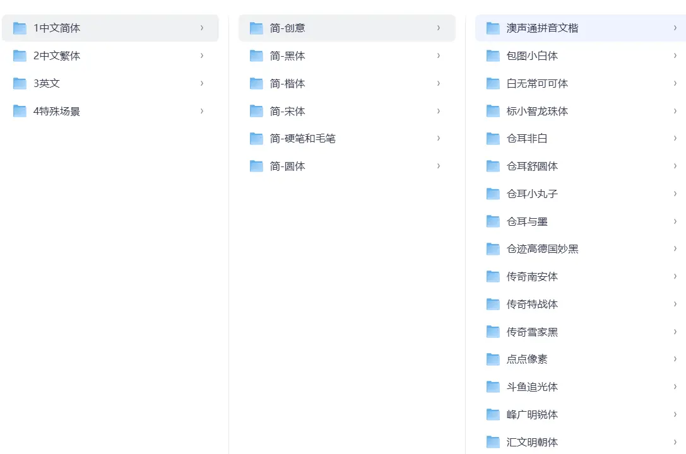Screen dimensions: 686x454
Task: Open the 汇文明朝体 folder
Action: click(533, 441)
